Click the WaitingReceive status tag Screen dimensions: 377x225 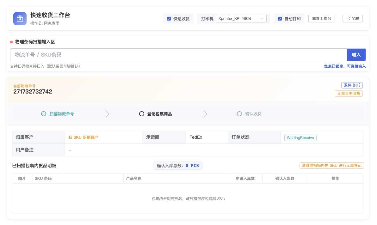click(300, 137)
